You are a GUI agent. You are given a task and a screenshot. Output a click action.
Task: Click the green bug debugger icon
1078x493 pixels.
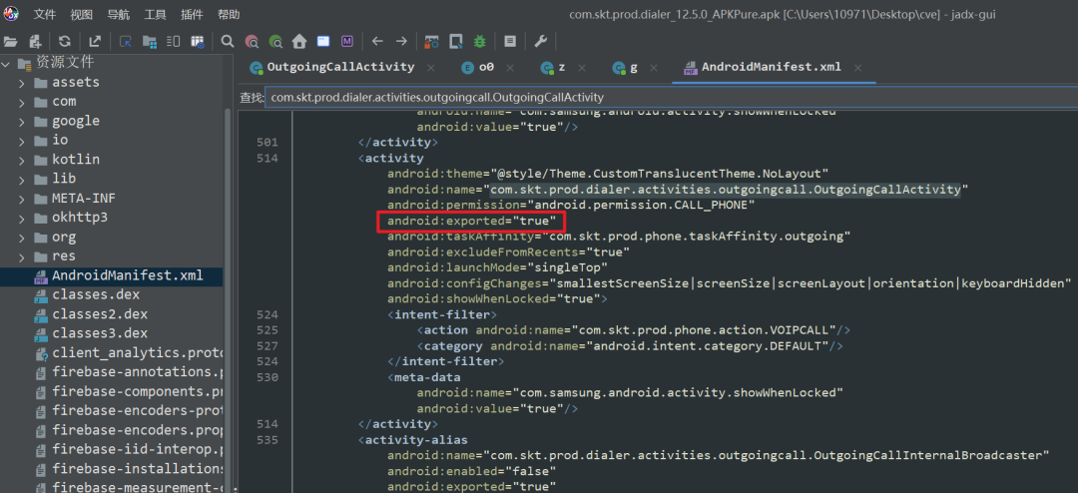click(x=480, y=41)
